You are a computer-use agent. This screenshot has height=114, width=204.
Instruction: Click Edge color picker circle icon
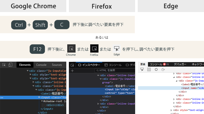(x=156, y=70)
